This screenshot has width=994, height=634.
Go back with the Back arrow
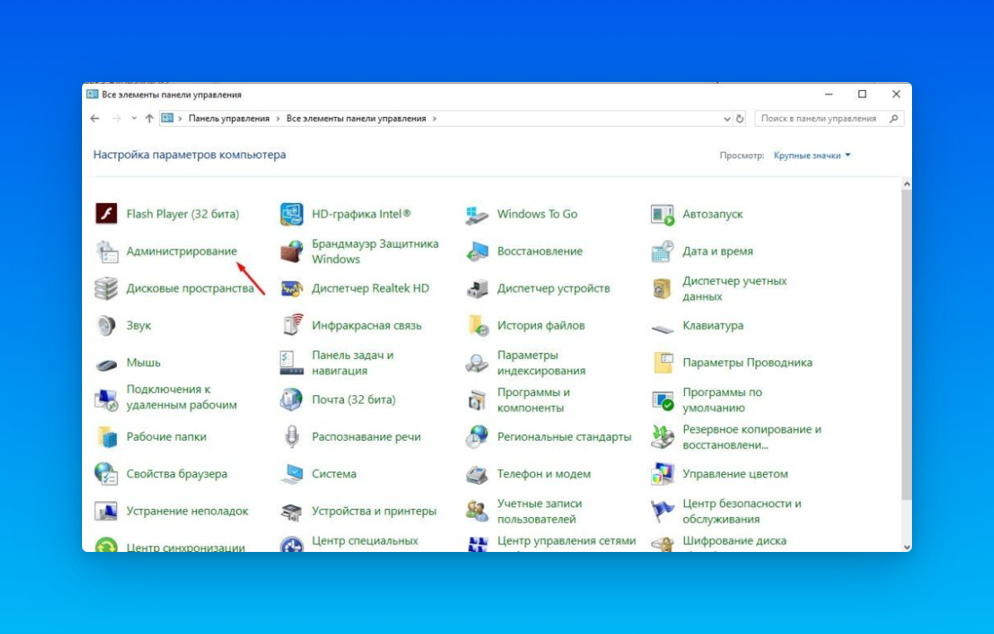coord(95,119)
